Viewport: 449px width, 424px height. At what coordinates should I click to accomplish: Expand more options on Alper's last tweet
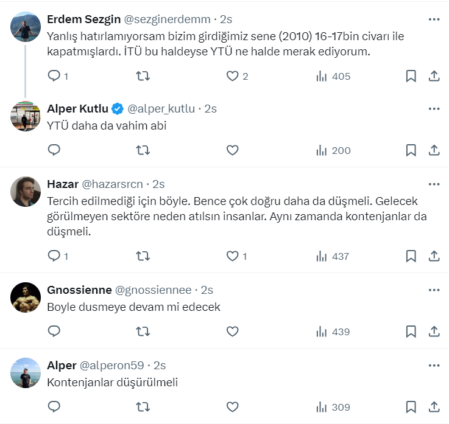click(x=434, y=366)
